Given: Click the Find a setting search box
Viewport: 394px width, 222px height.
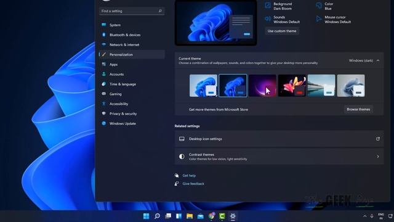Looking at the screenshot, I should click(x=132, y=11).
